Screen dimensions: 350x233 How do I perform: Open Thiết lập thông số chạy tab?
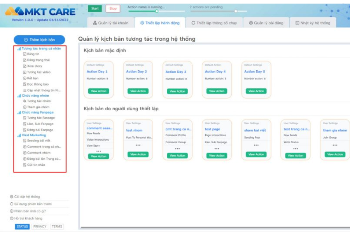pyautogui.click(x=214, y=23)
